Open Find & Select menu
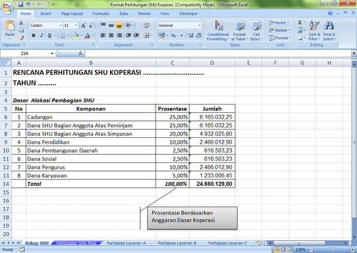This screenshot has width=357, height=253. tap(329, 31)
